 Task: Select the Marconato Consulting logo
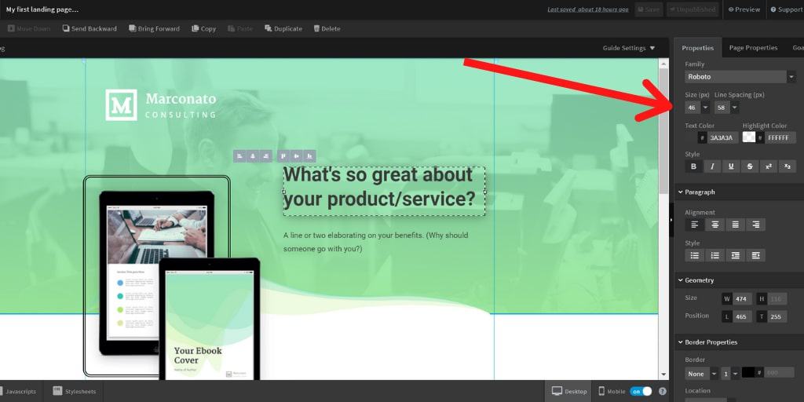click(x=160, y=105)
